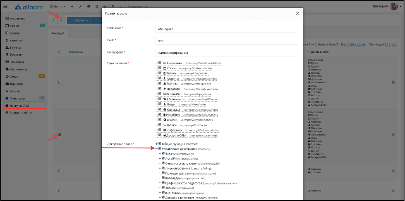This screenshot has height=201, width=405.
Task: Switch to the Текущие tab
Action: 58,34
